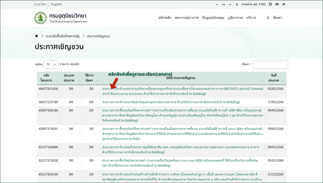The height and width of the screenshot is (183, 323).
Task: Decrease font size with the minus icon
Action: tap(217, 4)
